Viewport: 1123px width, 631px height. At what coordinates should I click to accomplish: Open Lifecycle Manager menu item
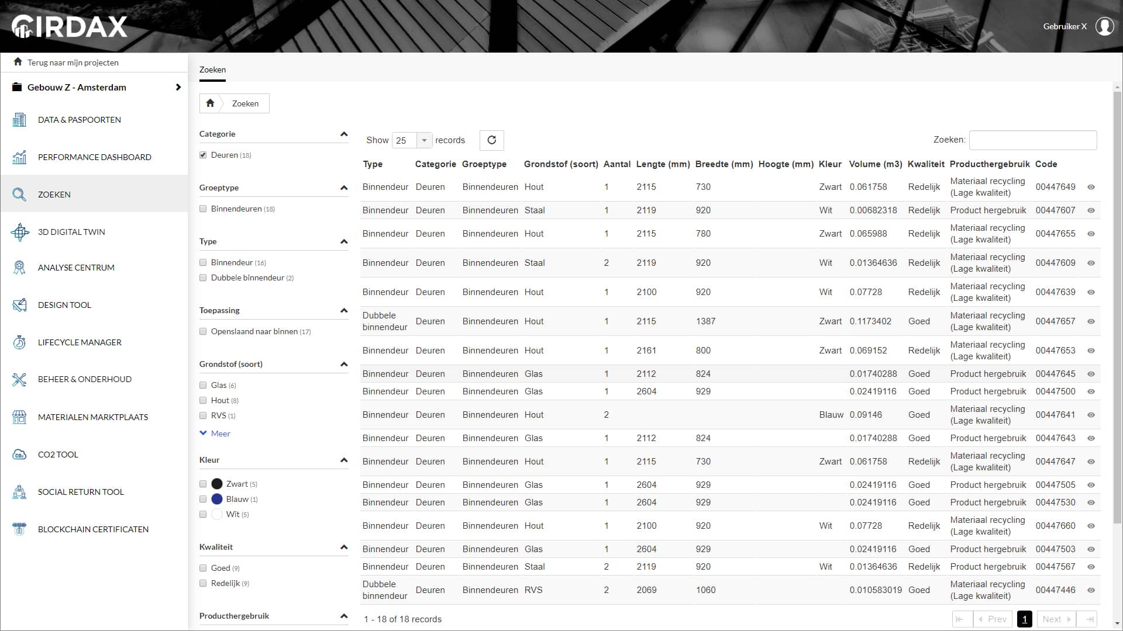(x=94, y=342)
